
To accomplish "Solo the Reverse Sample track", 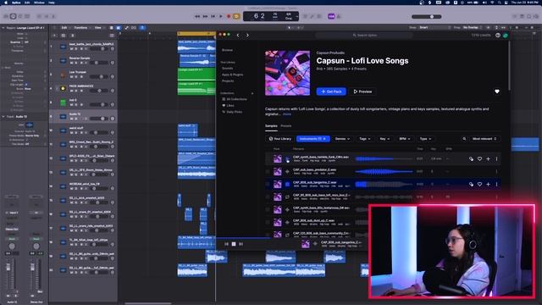I will (76, 63).
